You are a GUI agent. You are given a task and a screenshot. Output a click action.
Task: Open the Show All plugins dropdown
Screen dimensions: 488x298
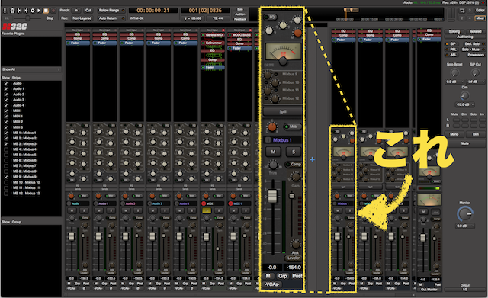coord(31,69)
